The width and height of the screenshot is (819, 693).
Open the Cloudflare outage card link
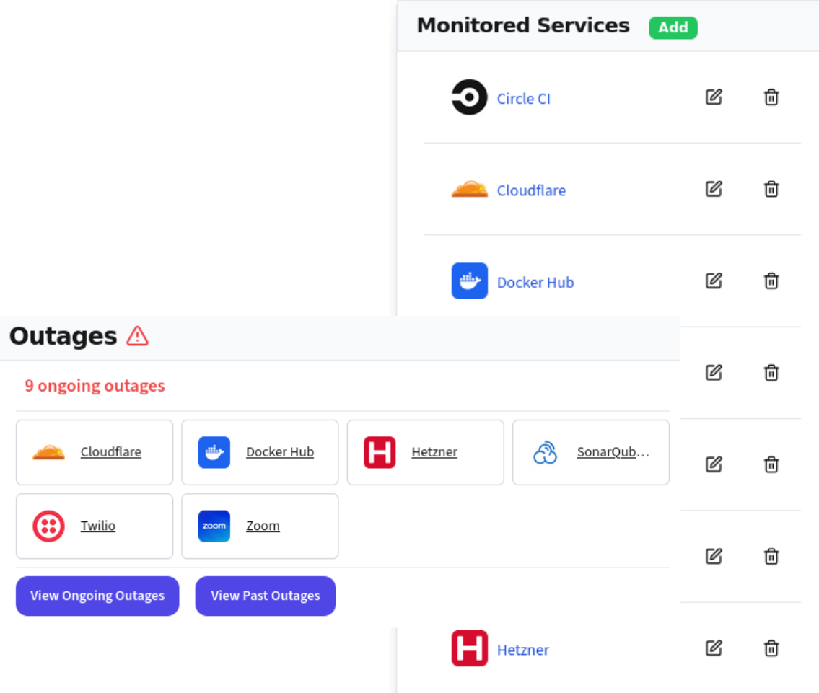click(x=110, y=452)
